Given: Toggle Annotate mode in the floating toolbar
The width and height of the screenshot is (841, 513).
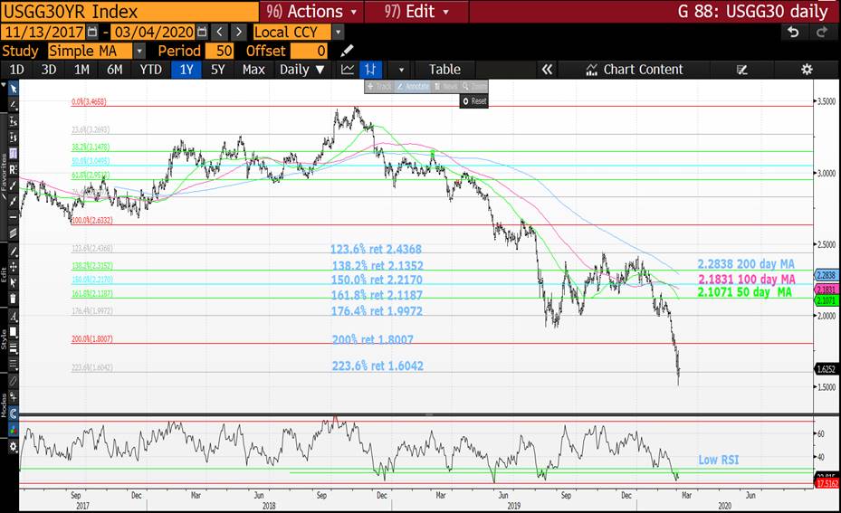Looking at the screenshot, I should click(413, 86).
